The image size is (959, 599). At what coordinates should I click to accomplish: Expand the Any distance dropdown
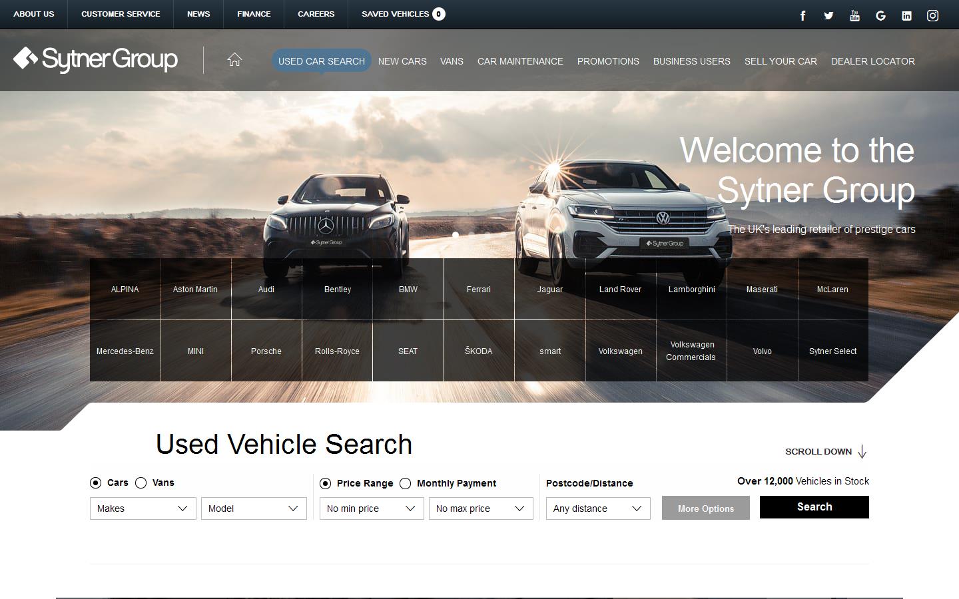(x=597, y=508)
